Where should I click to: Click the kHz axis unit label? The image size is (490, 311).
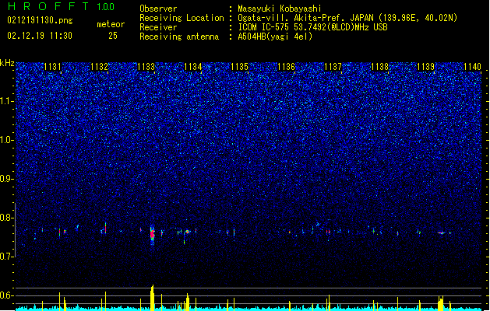pyautogui.click(x=7, y=63)
